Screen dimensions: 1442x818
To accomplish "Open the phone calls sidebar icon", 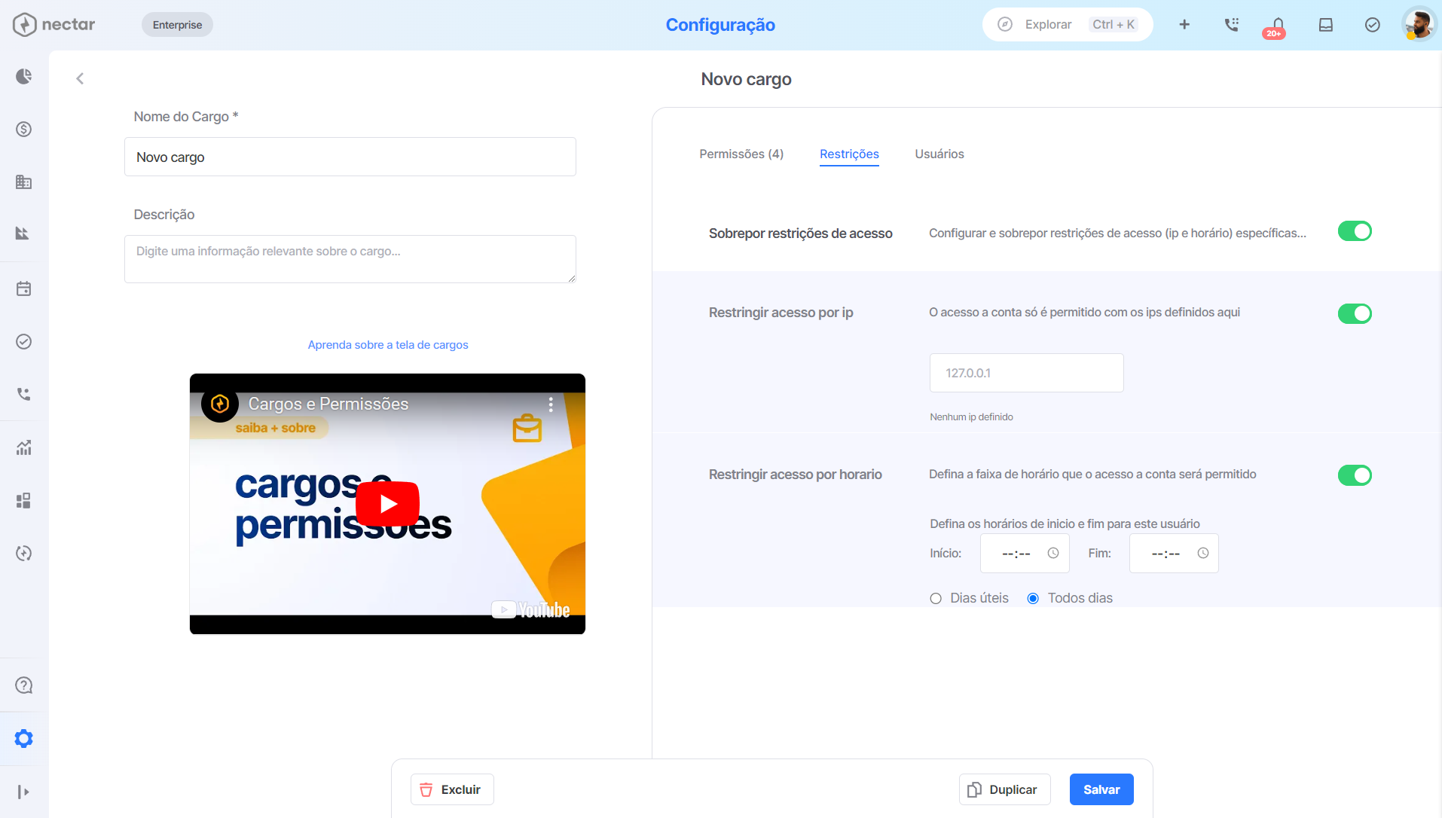I will 24,394.
